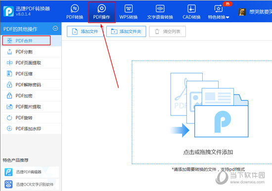Choose PDF添加水印 option
This screenshot has height=191, width=272.
pyautogui.click(x=31, y=129)
